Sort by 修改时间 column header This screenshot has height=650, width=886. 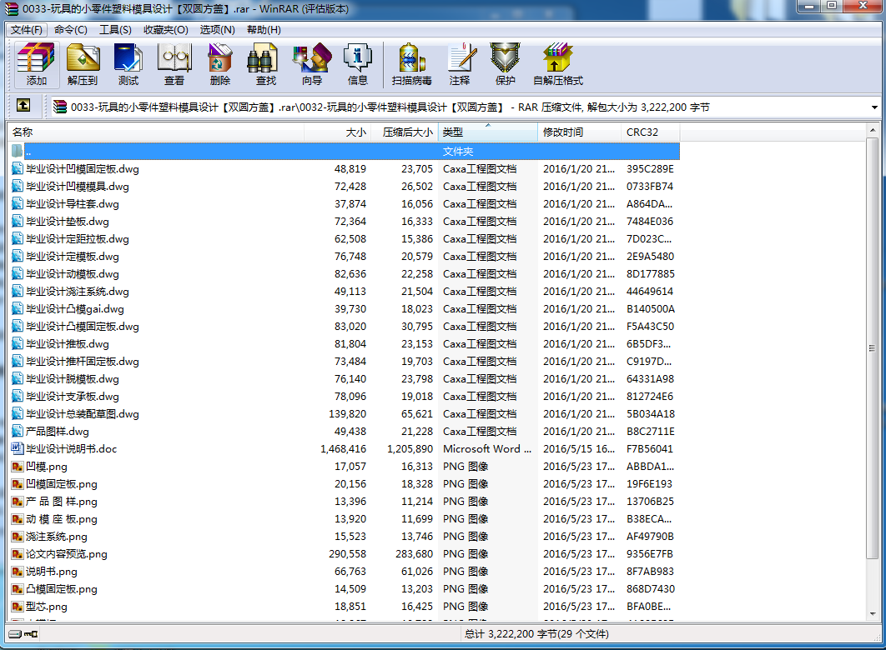coord(579,132)
